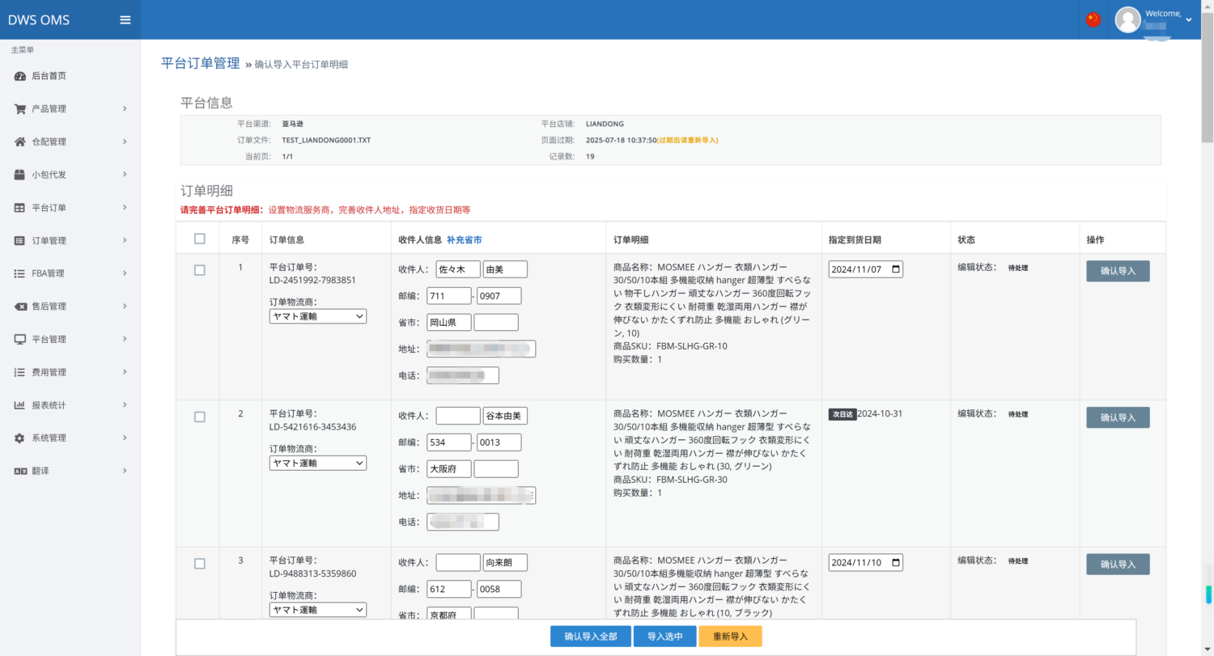This screenshot has height=656, width=1214.
Task: Click the DWS OMS logo text
Action: pyautogui.click(x=39, y=20)
